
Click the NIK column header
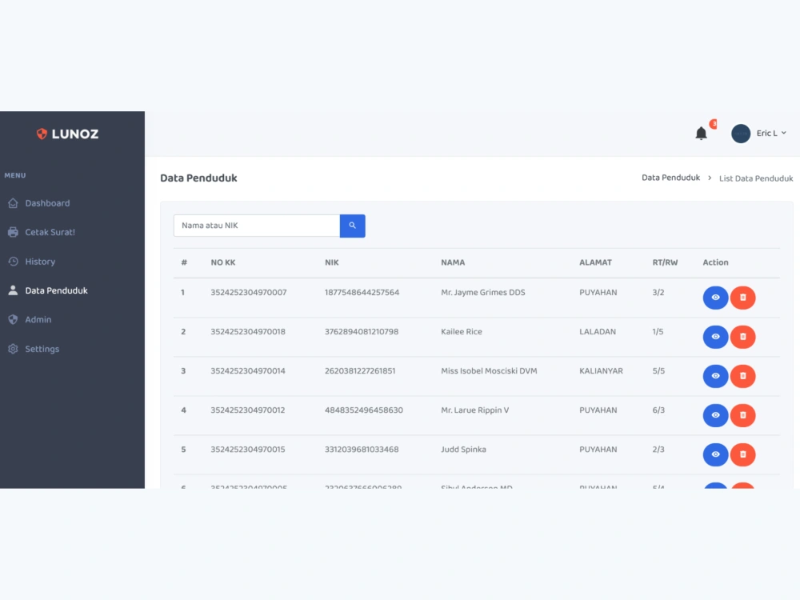click(332, 262)
